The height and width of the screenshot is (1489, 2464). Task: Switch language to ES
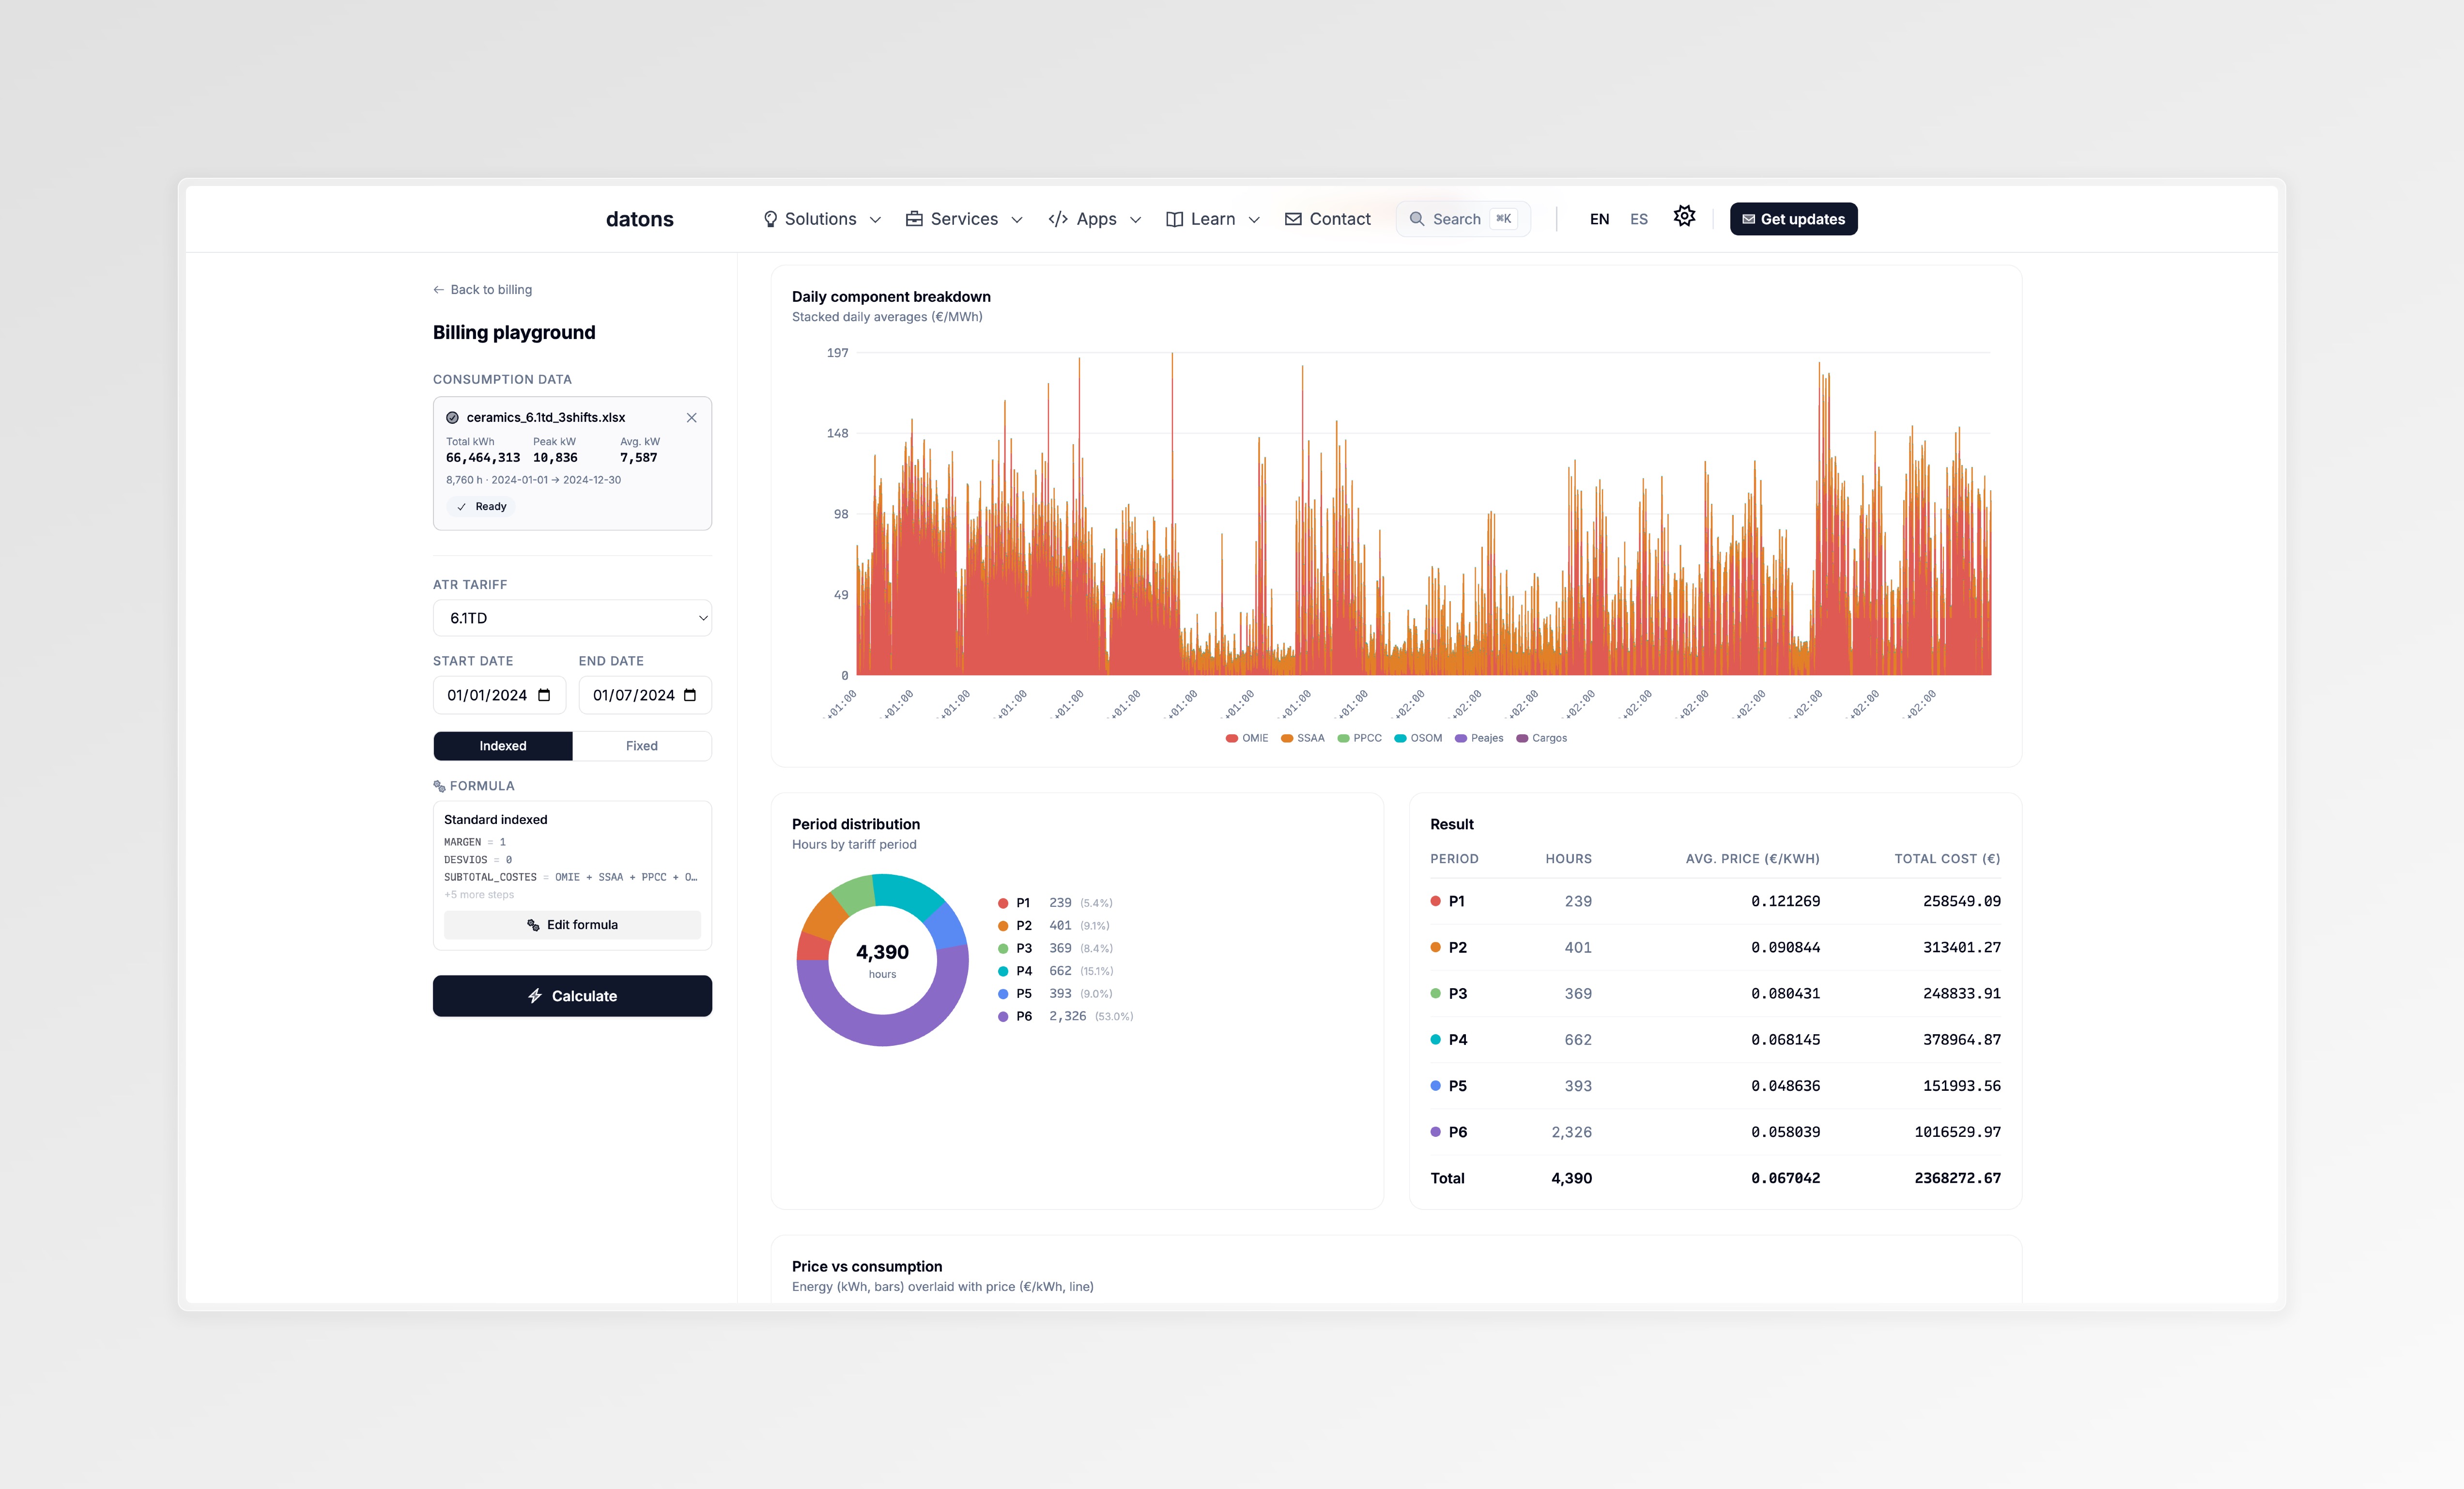1639,218
